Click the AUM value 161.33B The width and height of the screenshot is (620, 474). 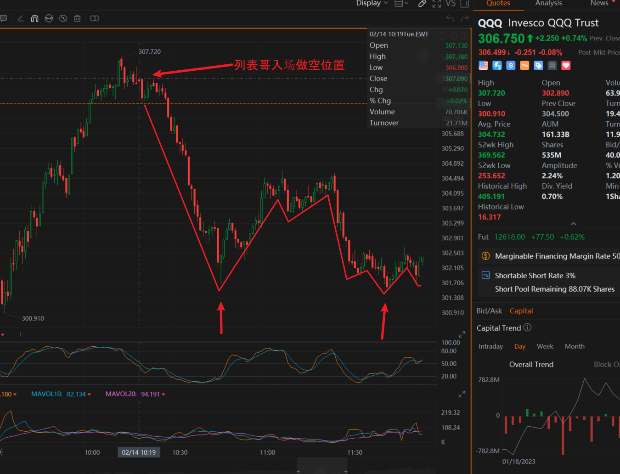pos(556,135)
